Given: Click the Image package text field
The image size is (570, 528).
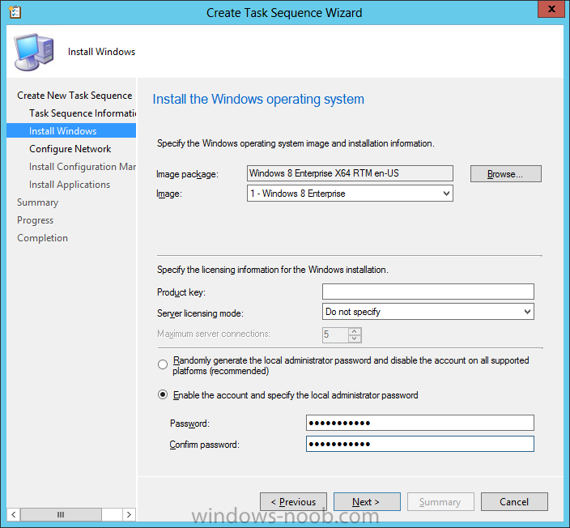Looking at the screenshot, I should coord(350,173).
